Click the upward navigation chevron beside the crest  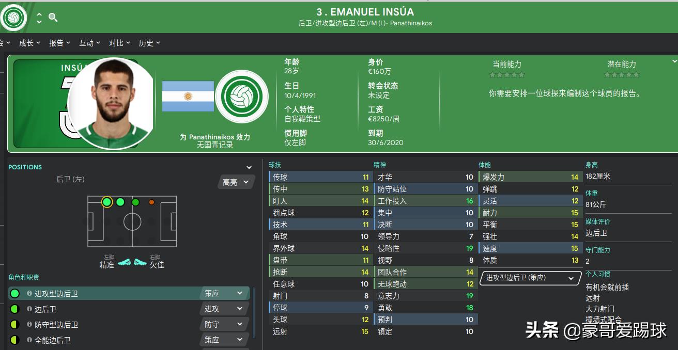(39, 14)
